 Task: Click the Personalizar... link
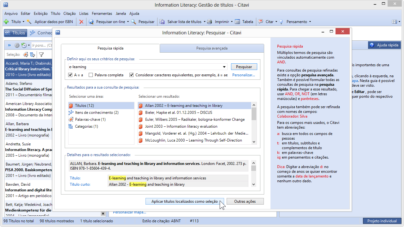coord(244,75)
